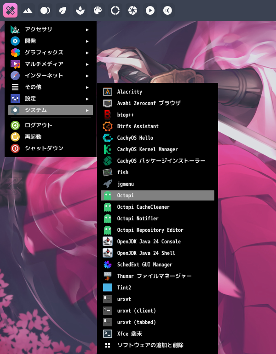The image size is (276, 354).
Task: Click the Octopi label in highlighted row
Action: coord(125,195)
